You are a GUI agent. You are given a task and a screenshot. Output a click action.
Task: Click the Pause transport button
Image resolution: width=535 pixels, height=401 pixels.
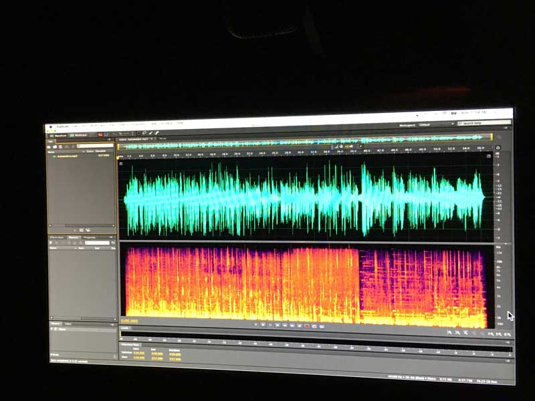[270, 325]
